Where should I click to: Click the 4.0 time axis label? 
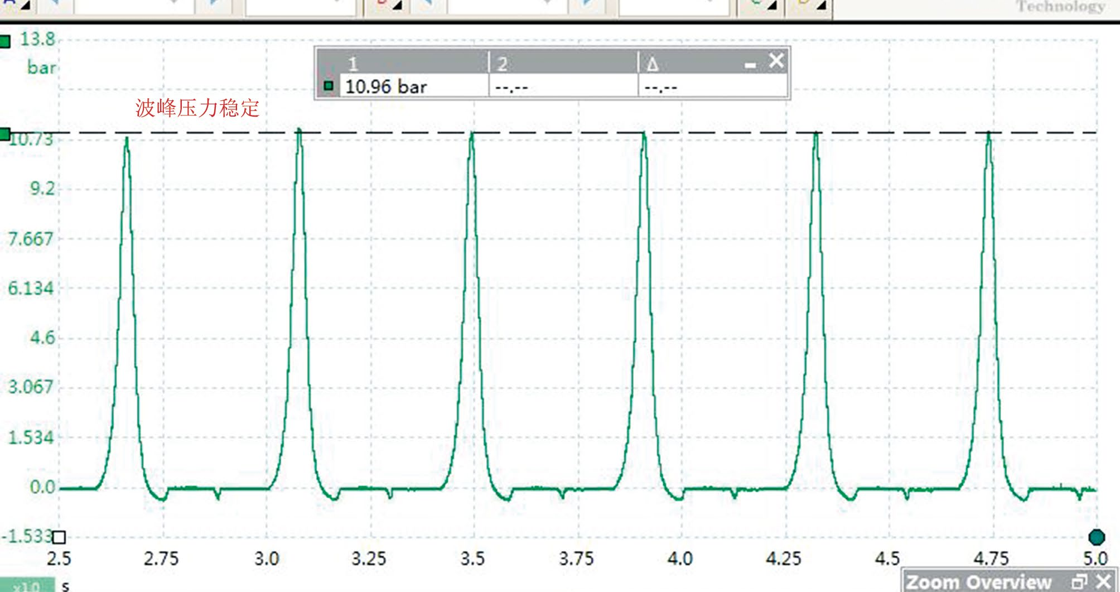click(680, 559)
